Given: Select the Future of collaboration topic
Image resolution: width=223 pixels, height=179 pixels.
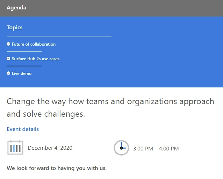Looking at the screenshot, I should [x=34, y=44].
